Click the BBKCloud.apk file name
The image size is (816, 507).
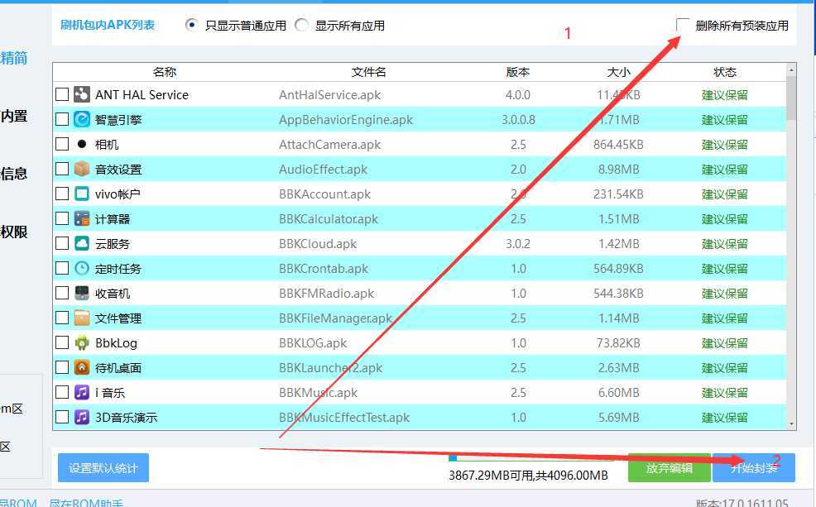click(318, 243)
